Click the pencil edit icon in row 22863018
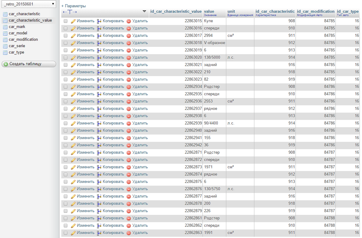The height and width of the screenshot is (238, 362). [73, 43]
